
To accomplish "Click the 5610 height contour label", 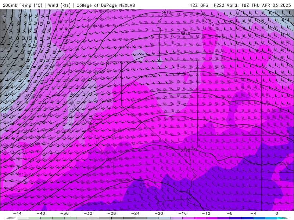I will coord(166,12).
